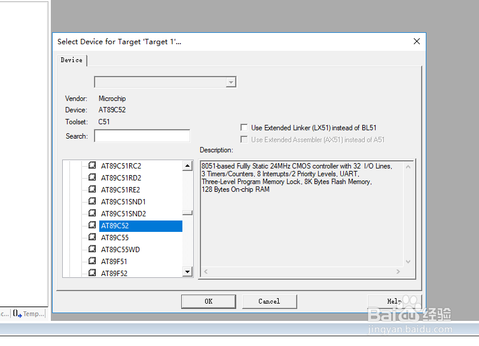The width and height of the screenshot is (479, 346).
Task: Select AT89C51RD2 in the device list
Action: click(121, 178)
